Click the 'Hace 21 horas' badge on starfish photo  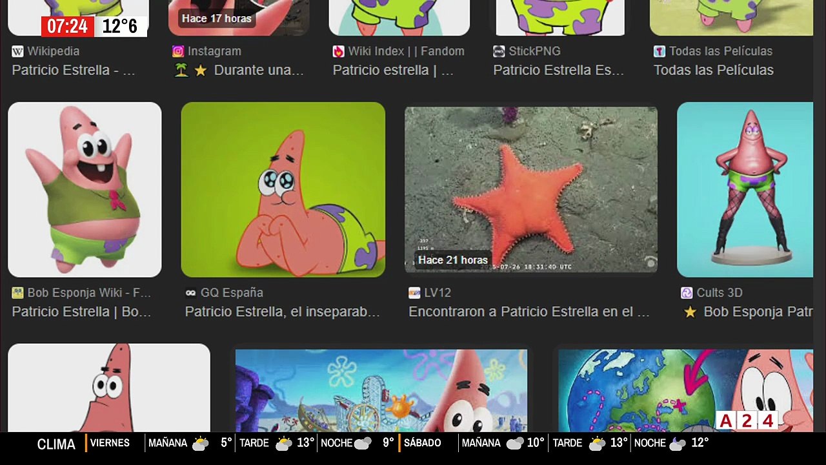point(453,260)
